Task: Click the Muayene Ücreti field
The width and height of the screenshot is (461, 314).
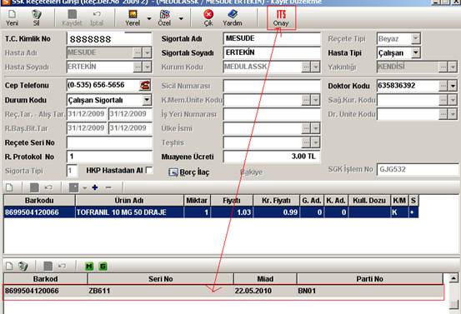Action: pyautogui.click(x=272, y=157)
